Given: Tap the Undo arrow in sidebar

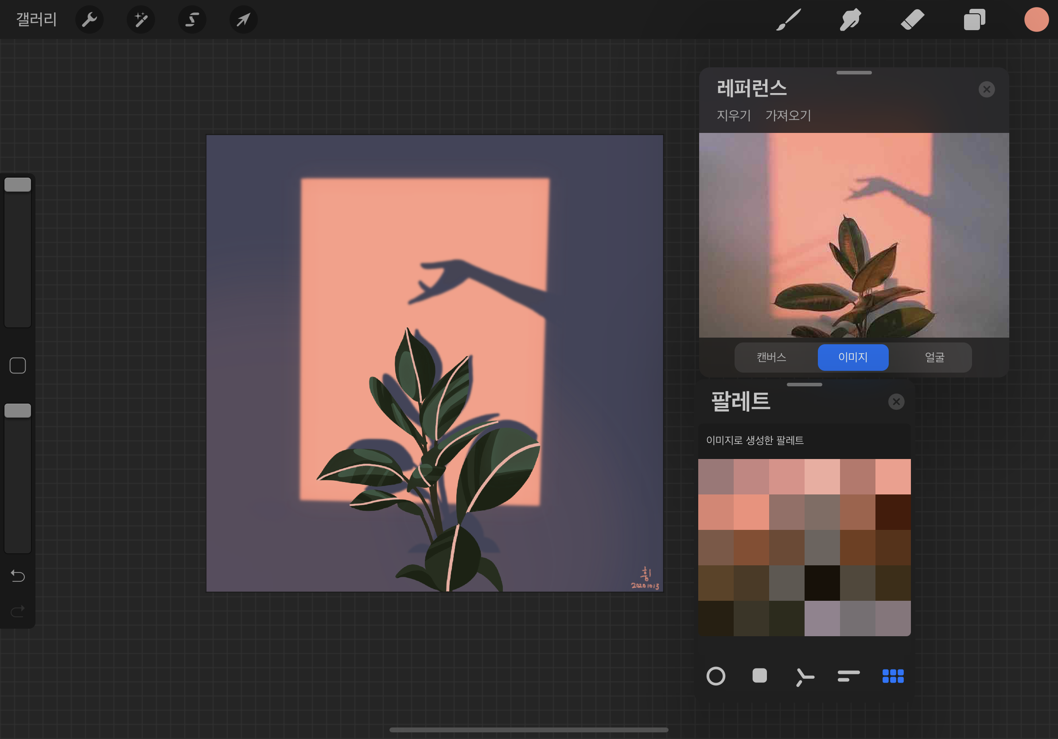Looking at the screenshot, I should click(x=18, y=576).
